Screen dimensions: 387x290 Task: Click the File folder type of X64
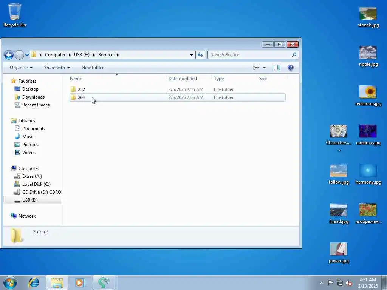224,97
